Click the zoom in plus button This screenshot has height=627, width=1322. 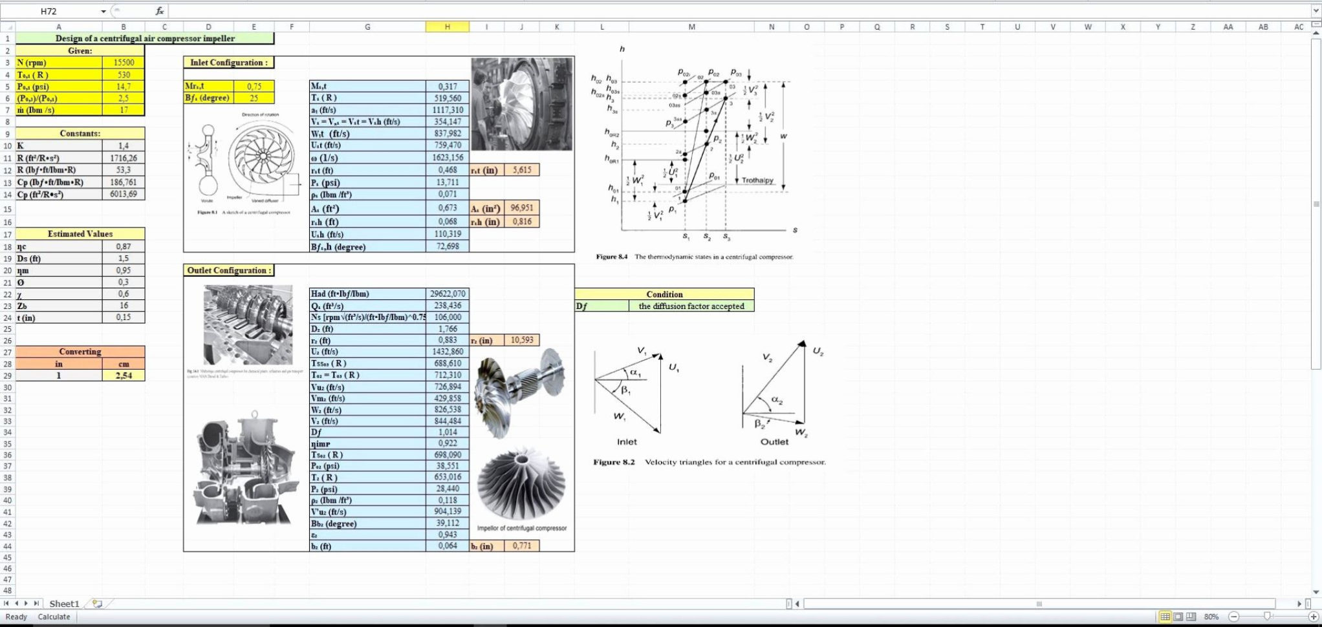point(1313,617)
